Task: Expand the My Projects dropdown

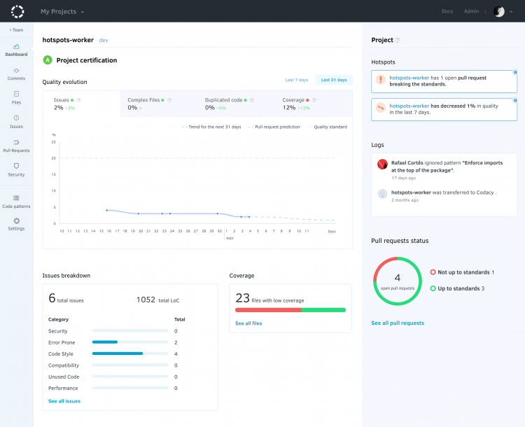Action: tap(62, 11)
